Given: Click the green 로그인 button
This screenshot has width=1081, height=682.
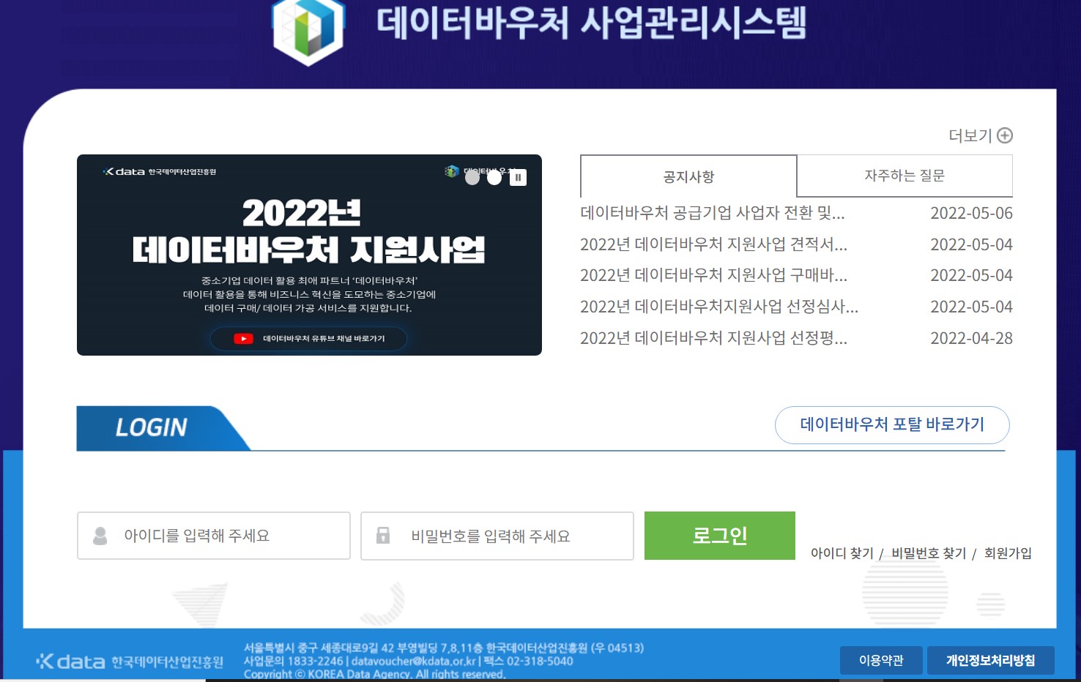Looking at the screenshot, I should [x=720, y=536].
